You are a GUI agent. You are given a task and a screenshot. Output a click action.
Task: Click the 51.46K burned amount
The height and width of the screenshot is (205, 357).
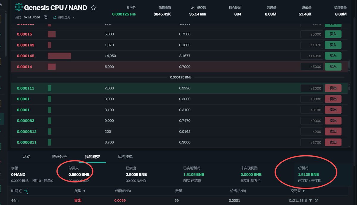305,14
